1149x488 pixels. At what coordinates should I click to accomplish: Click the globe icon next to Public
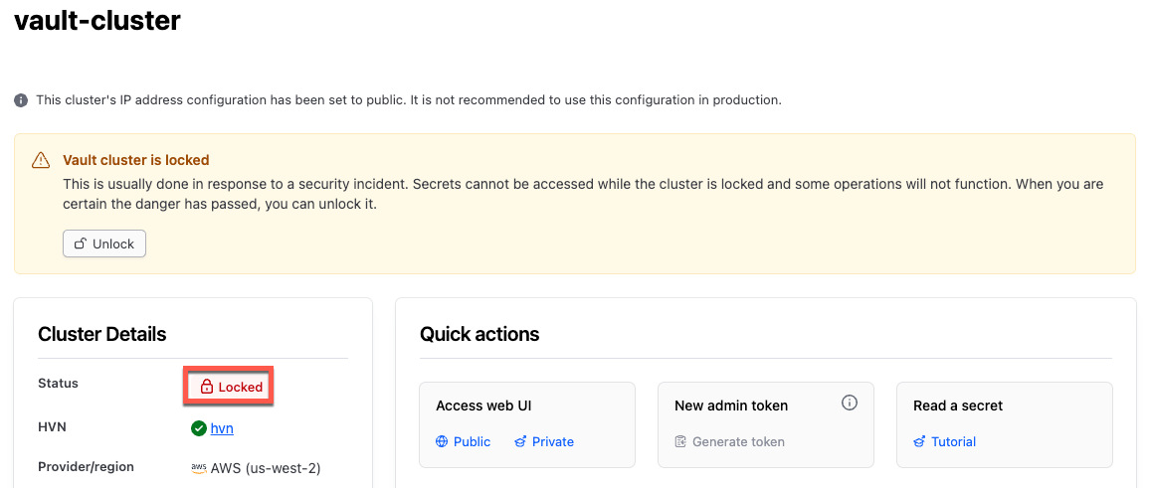[x=441, y=442]
